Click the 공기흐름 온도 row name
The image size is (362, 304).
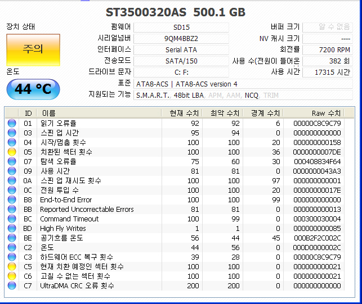[61, 238]
